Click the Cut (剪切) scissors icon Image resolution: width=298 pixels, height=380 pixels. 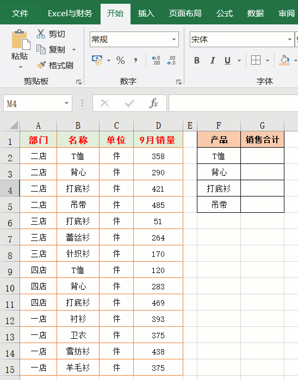coord(41,34)
